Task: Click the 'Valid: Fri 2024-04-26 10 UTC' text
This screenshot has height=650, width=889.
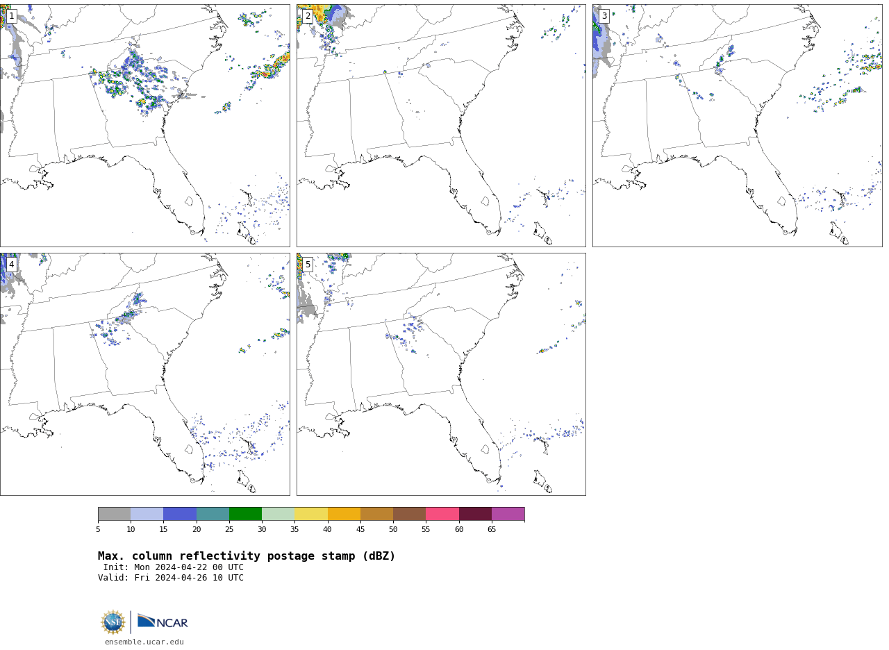Action: 171,578
